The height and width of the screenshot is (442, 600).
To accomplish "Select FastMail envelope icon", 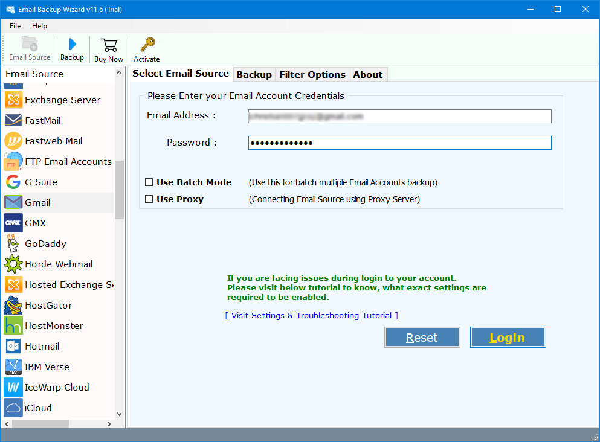I will [x=13, y=120].
